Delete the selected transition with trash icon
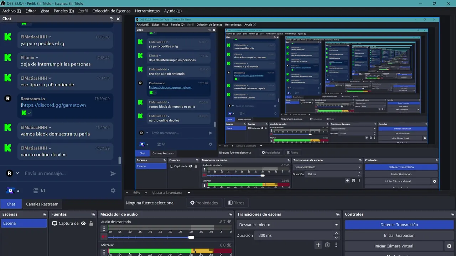This screenshot has height=256, width=456. coord(327,245)
